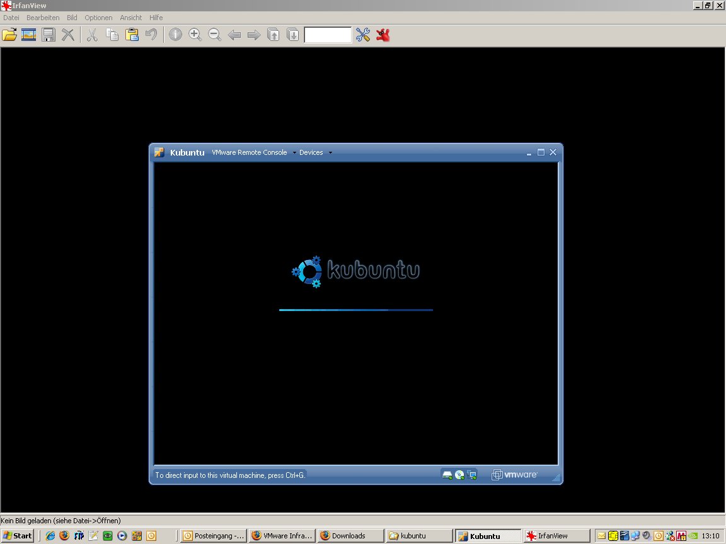
Task: Switch to VMware Infra... taskbar window
Action: point(282,536)
